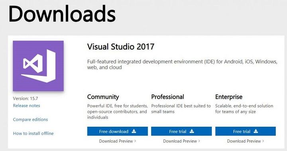Image resolution: width=287 pixels, height=151 pixels.
Task: Click chevron next to Community Download Preview
Action: pos(135,141)
